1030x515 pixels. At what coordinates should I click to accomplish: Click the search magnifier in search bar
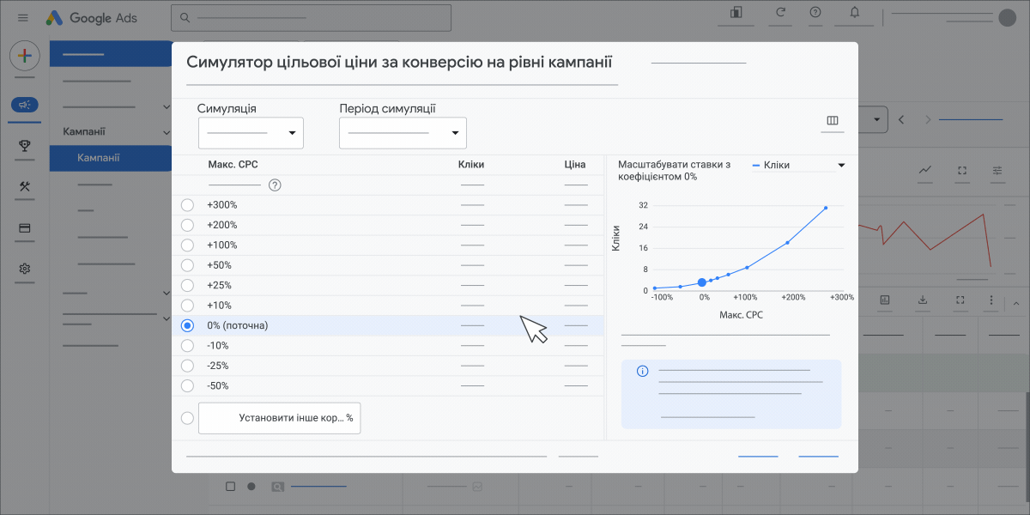[x=185, y=18]
